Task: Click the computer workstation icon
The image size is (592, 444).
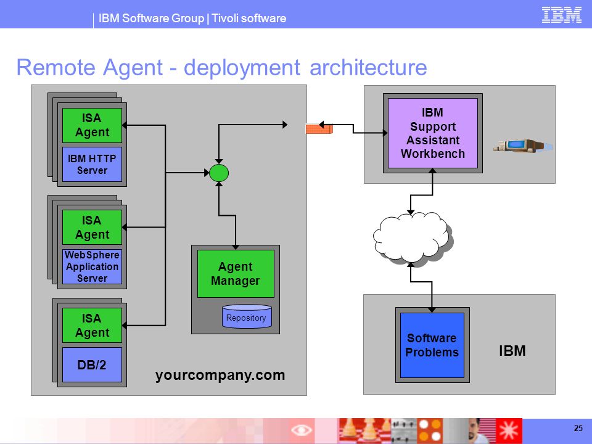Action: (523, 146)
